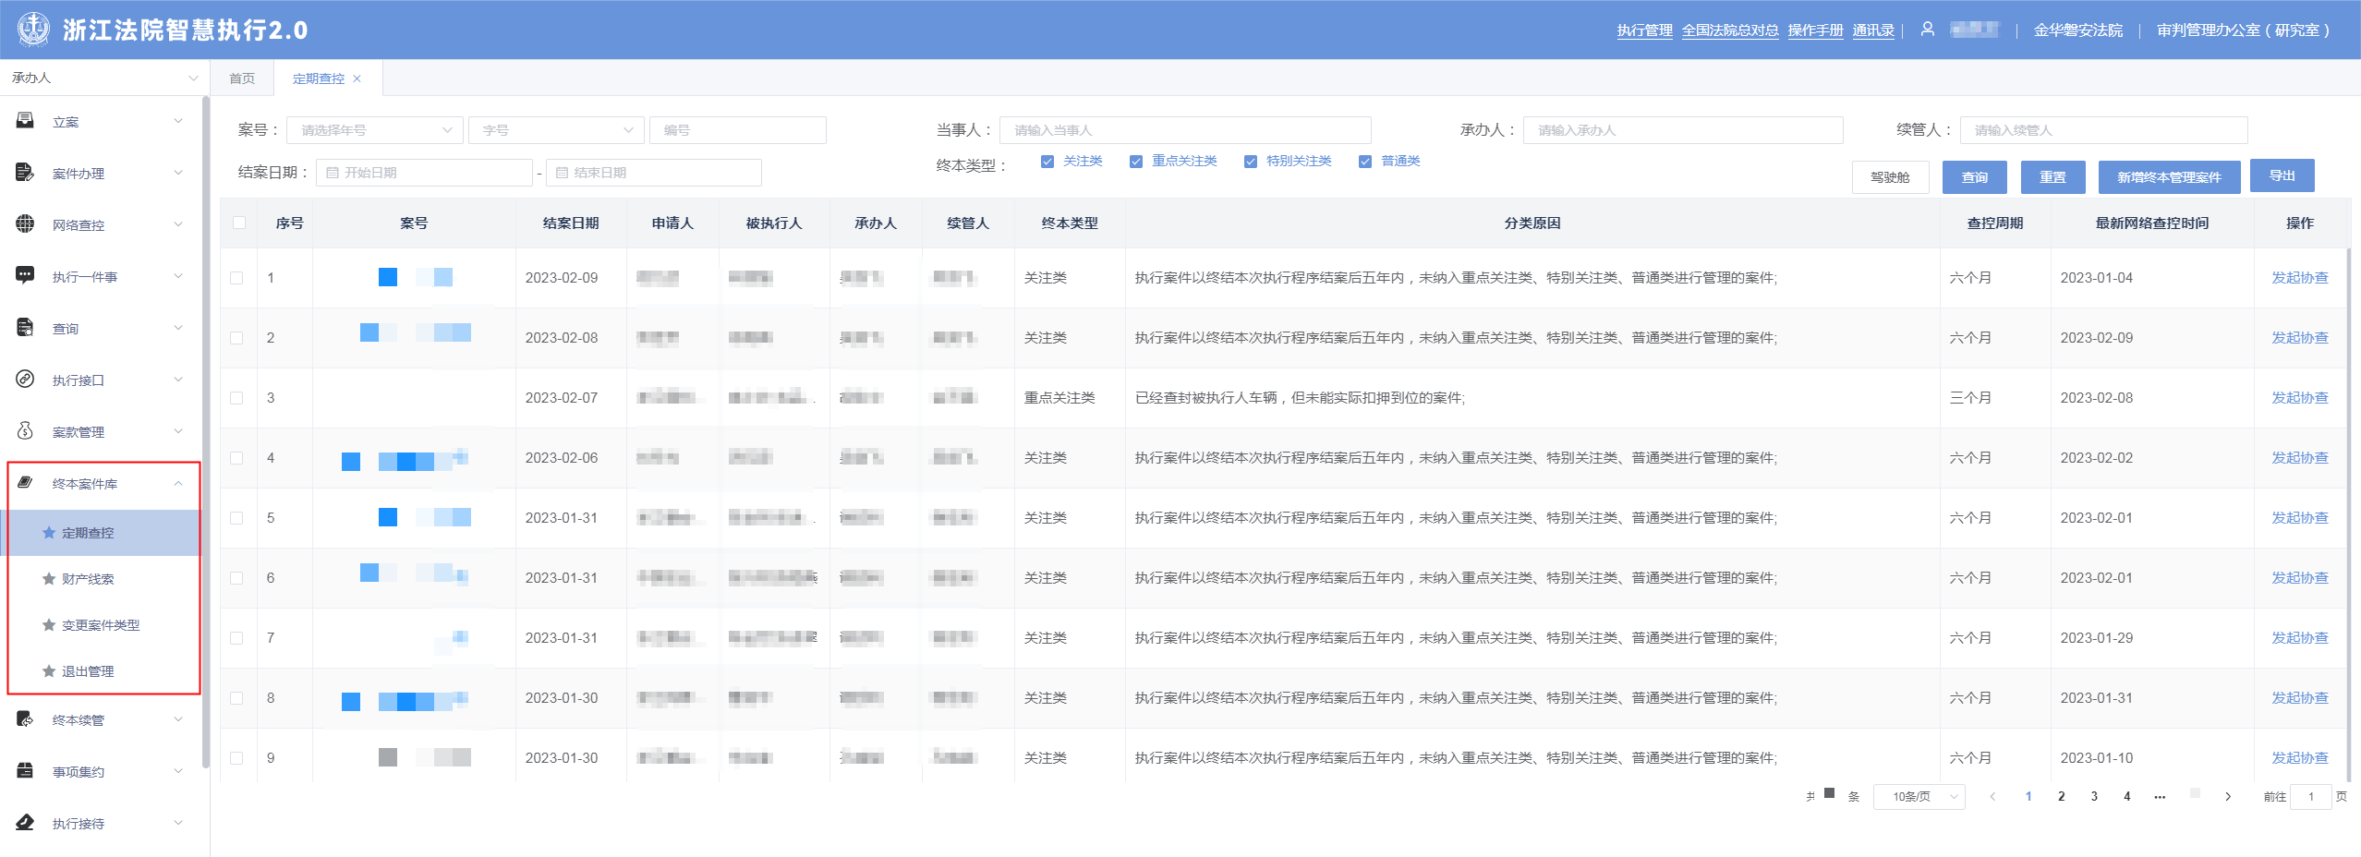Check the checkbox for row 3
Image resolution: width=2361 pixels, height=857 pixels.
click(236, 398)
